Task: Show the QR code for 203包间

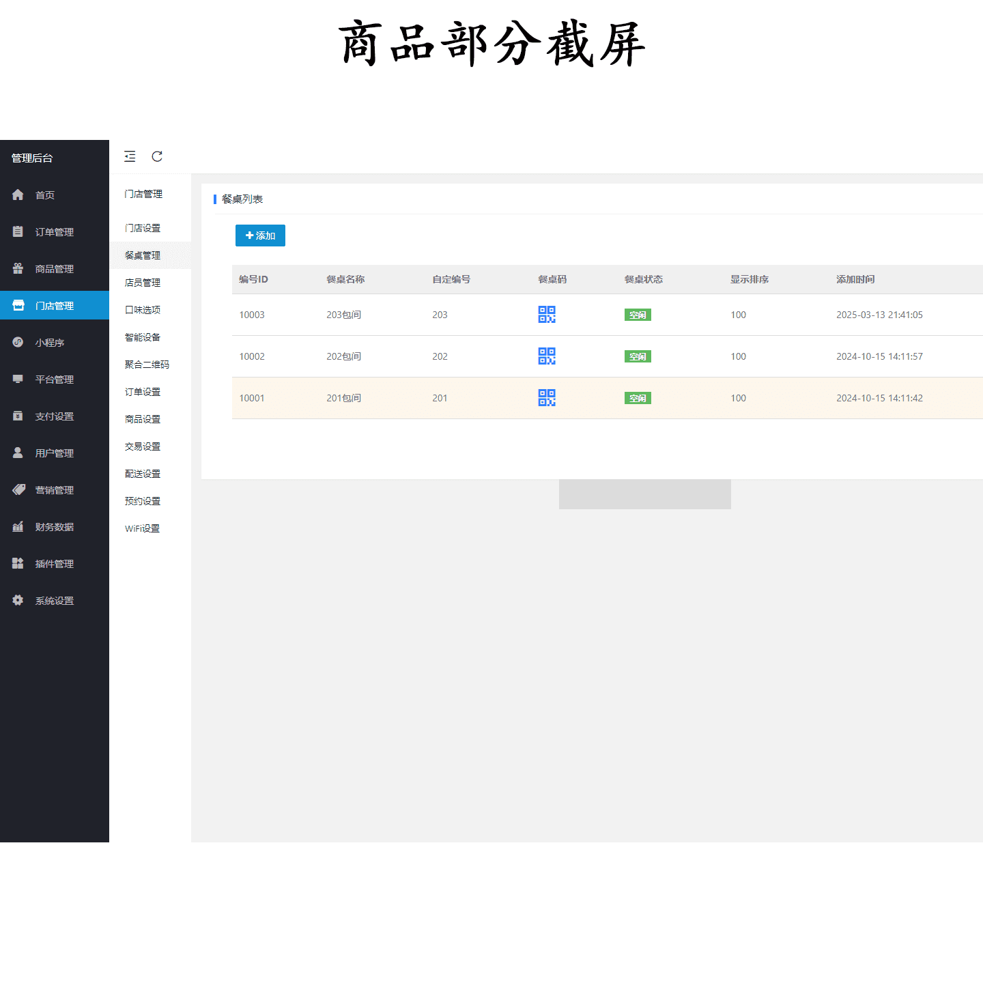Action: coord(546,315)
